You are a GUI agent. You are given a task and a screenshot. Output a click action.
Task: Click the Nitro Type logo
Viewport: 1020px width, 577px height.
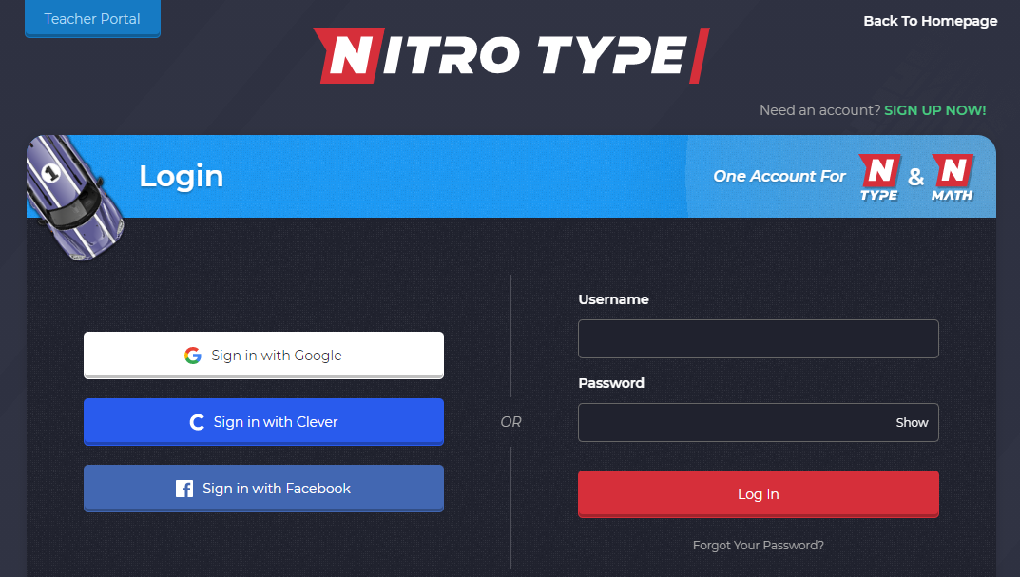click(510, 55)
